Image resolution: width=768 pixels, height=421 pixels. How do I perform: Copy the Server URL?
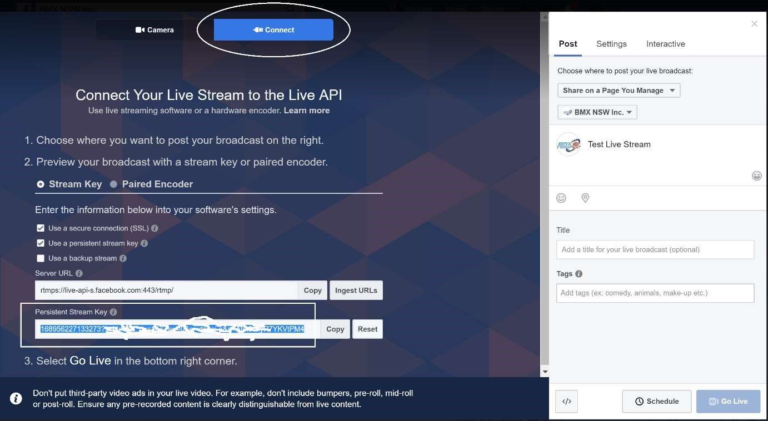click(312, 290)
